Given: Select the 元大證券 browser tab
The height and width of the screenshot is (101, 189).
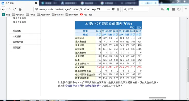Looking at the screenshot, I should coord(19,3).
